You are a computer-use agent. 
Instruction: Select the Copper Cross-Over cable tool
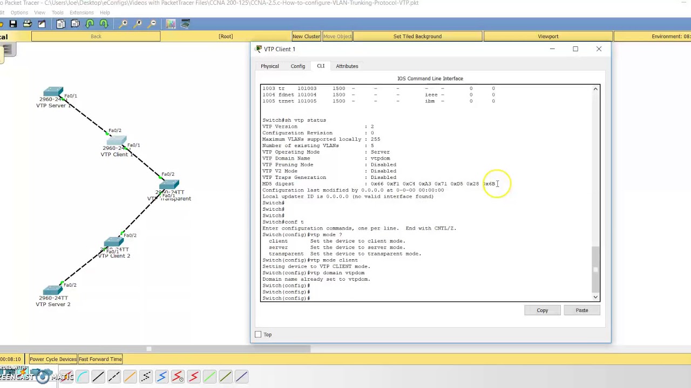point(114,376)
